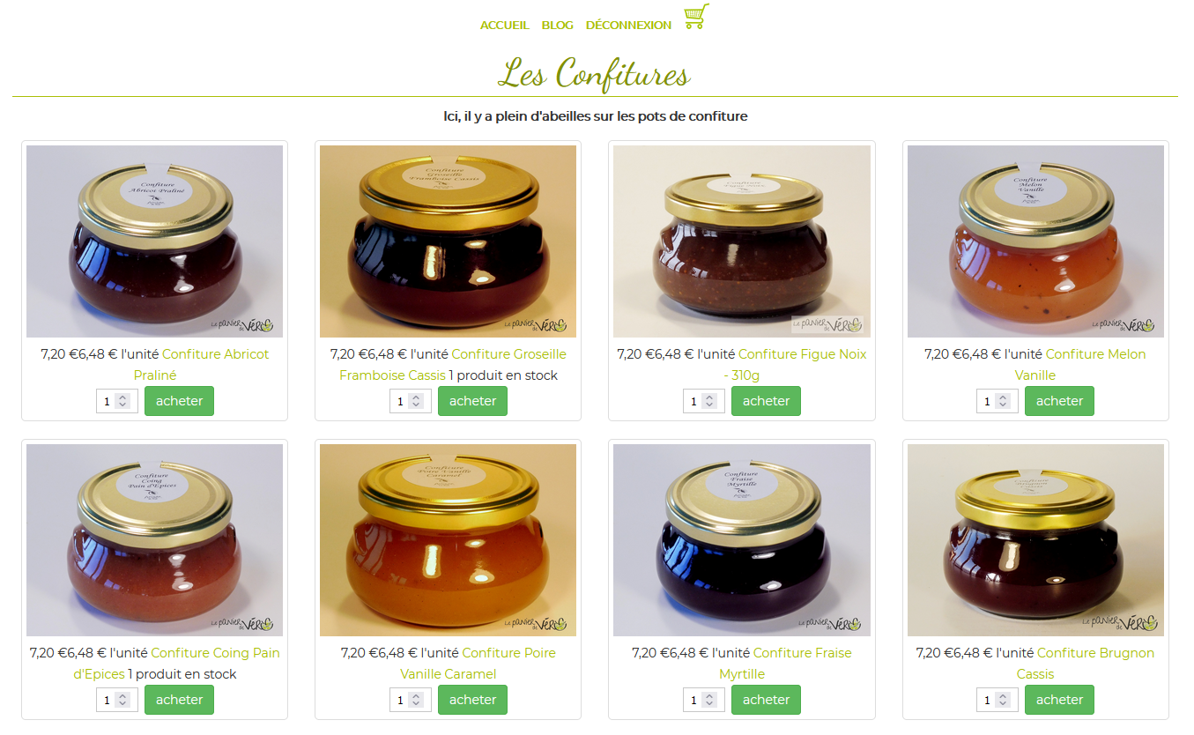Open the shopping cart icon
The width and height of the screenshot is (1194, 735).
696,17
